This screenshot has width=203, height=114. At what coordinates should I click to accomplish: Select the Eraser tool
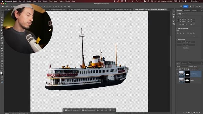[x=2, y=41]
